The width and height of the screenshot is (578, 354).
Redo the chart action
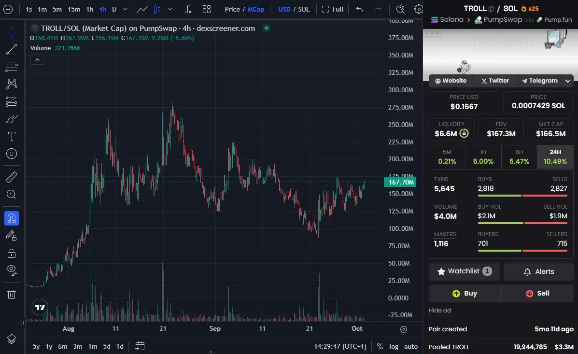coord(378,9)
